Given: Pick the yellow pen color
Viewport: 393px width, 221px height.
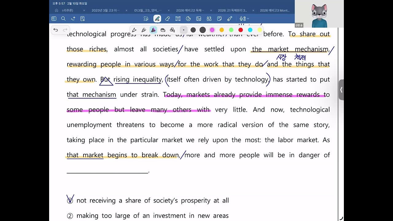Looking at the screenshot, I should 260,30.
